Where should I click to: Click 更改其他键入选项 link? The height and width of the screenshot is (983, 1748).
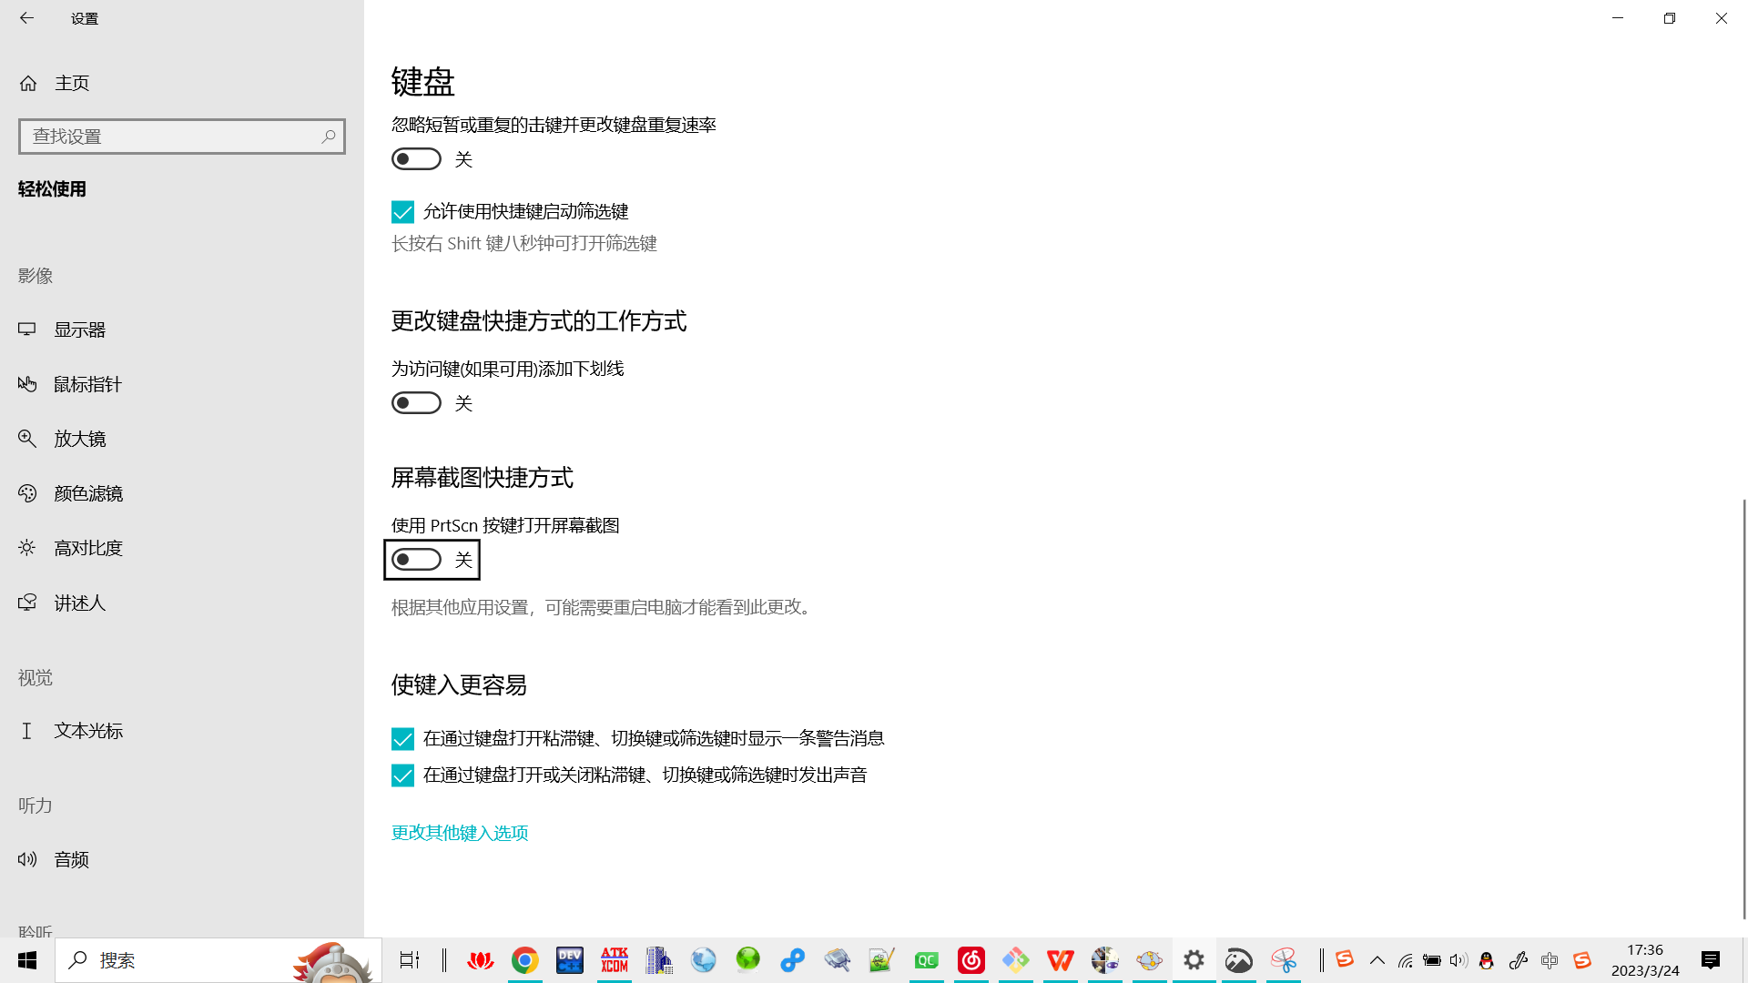coord(460,833)
